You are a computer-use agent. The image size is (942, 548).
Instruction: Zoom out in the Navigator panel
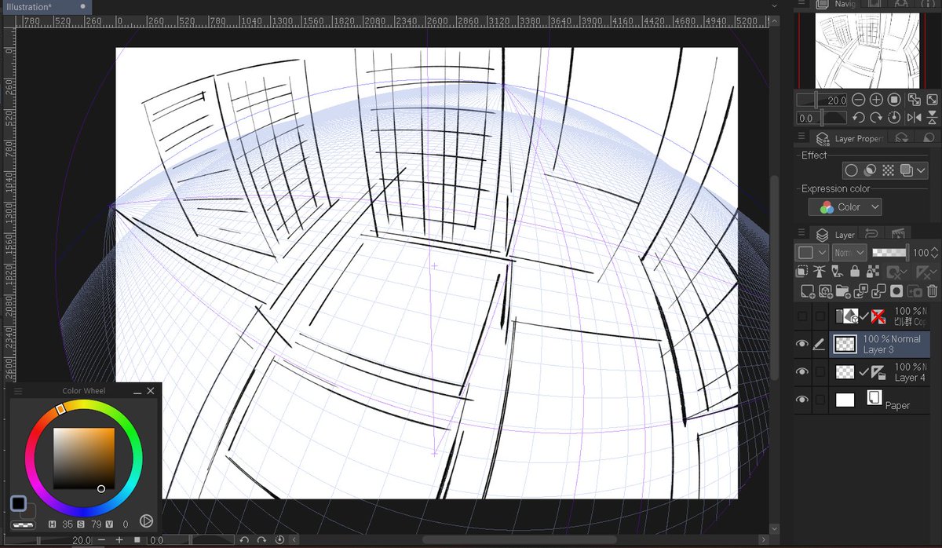pos(858,100)
